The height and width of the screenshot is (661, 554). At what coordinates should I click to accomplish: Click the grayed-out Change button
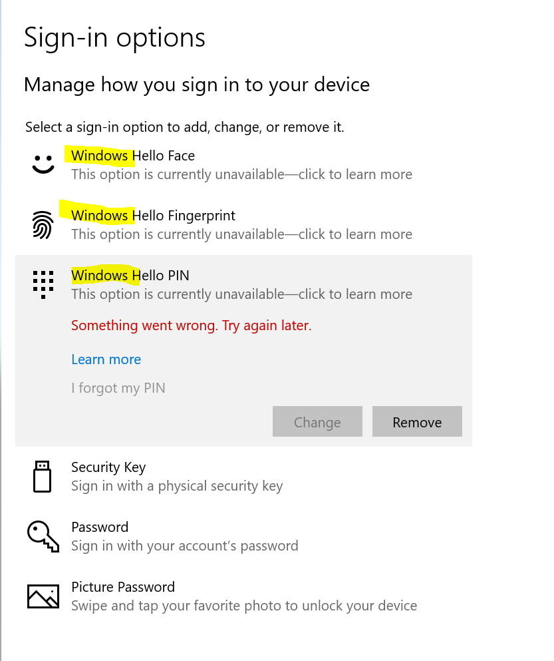(317, 421)
